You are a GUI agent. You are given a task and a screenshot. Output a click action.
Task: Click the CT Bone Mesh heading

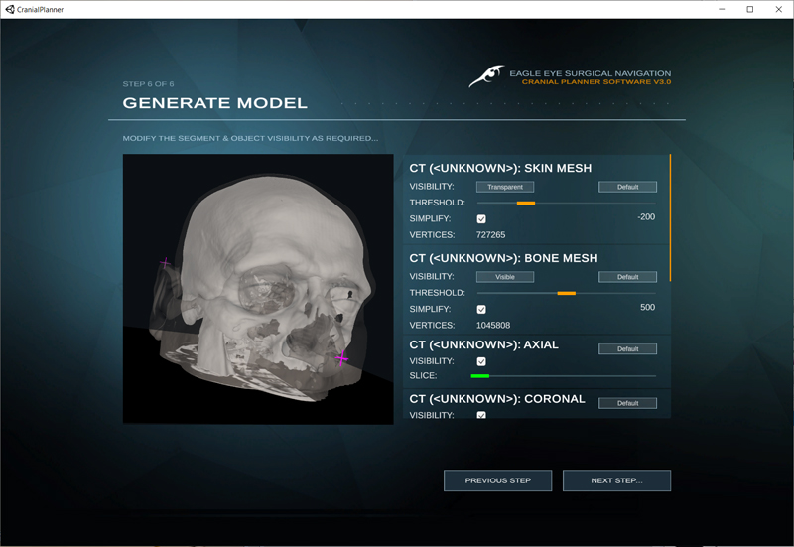point(503,258)
